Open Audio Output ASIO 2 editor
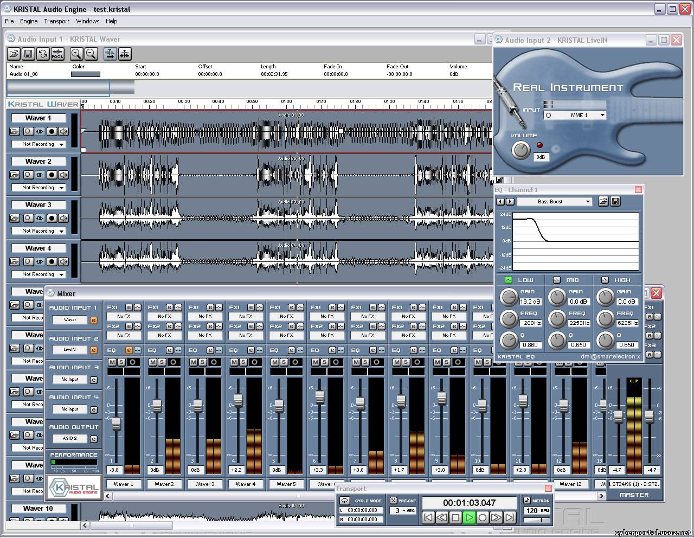The height and width of the screenshot is (538, 694). [93, 439]
